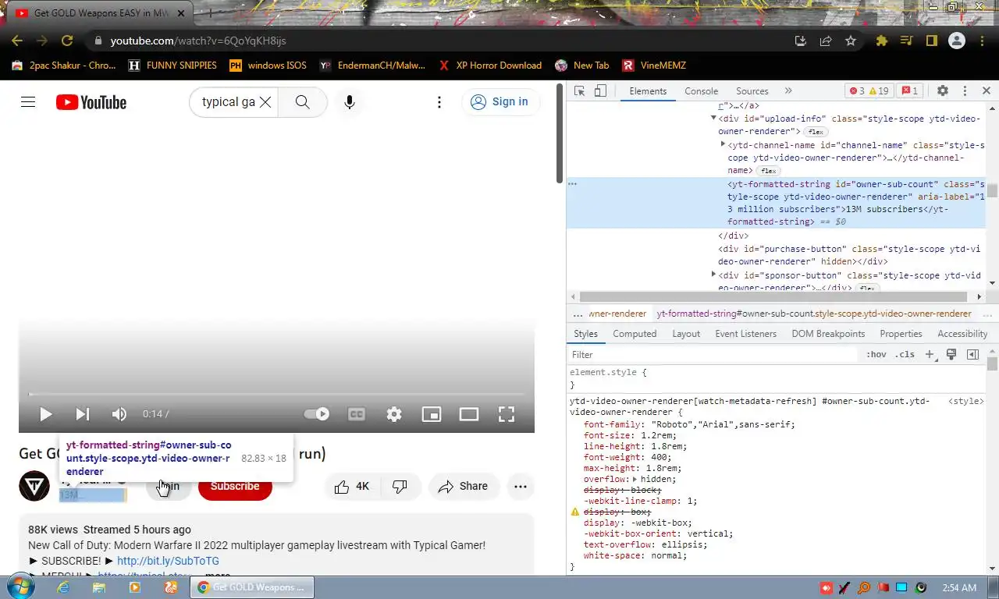Click the video progress bar
Screen dimensions: 999x599
276,395
